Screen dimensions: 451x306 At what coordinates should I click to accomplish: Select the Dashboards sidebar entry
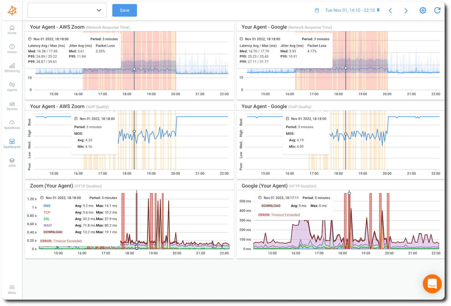12,144
